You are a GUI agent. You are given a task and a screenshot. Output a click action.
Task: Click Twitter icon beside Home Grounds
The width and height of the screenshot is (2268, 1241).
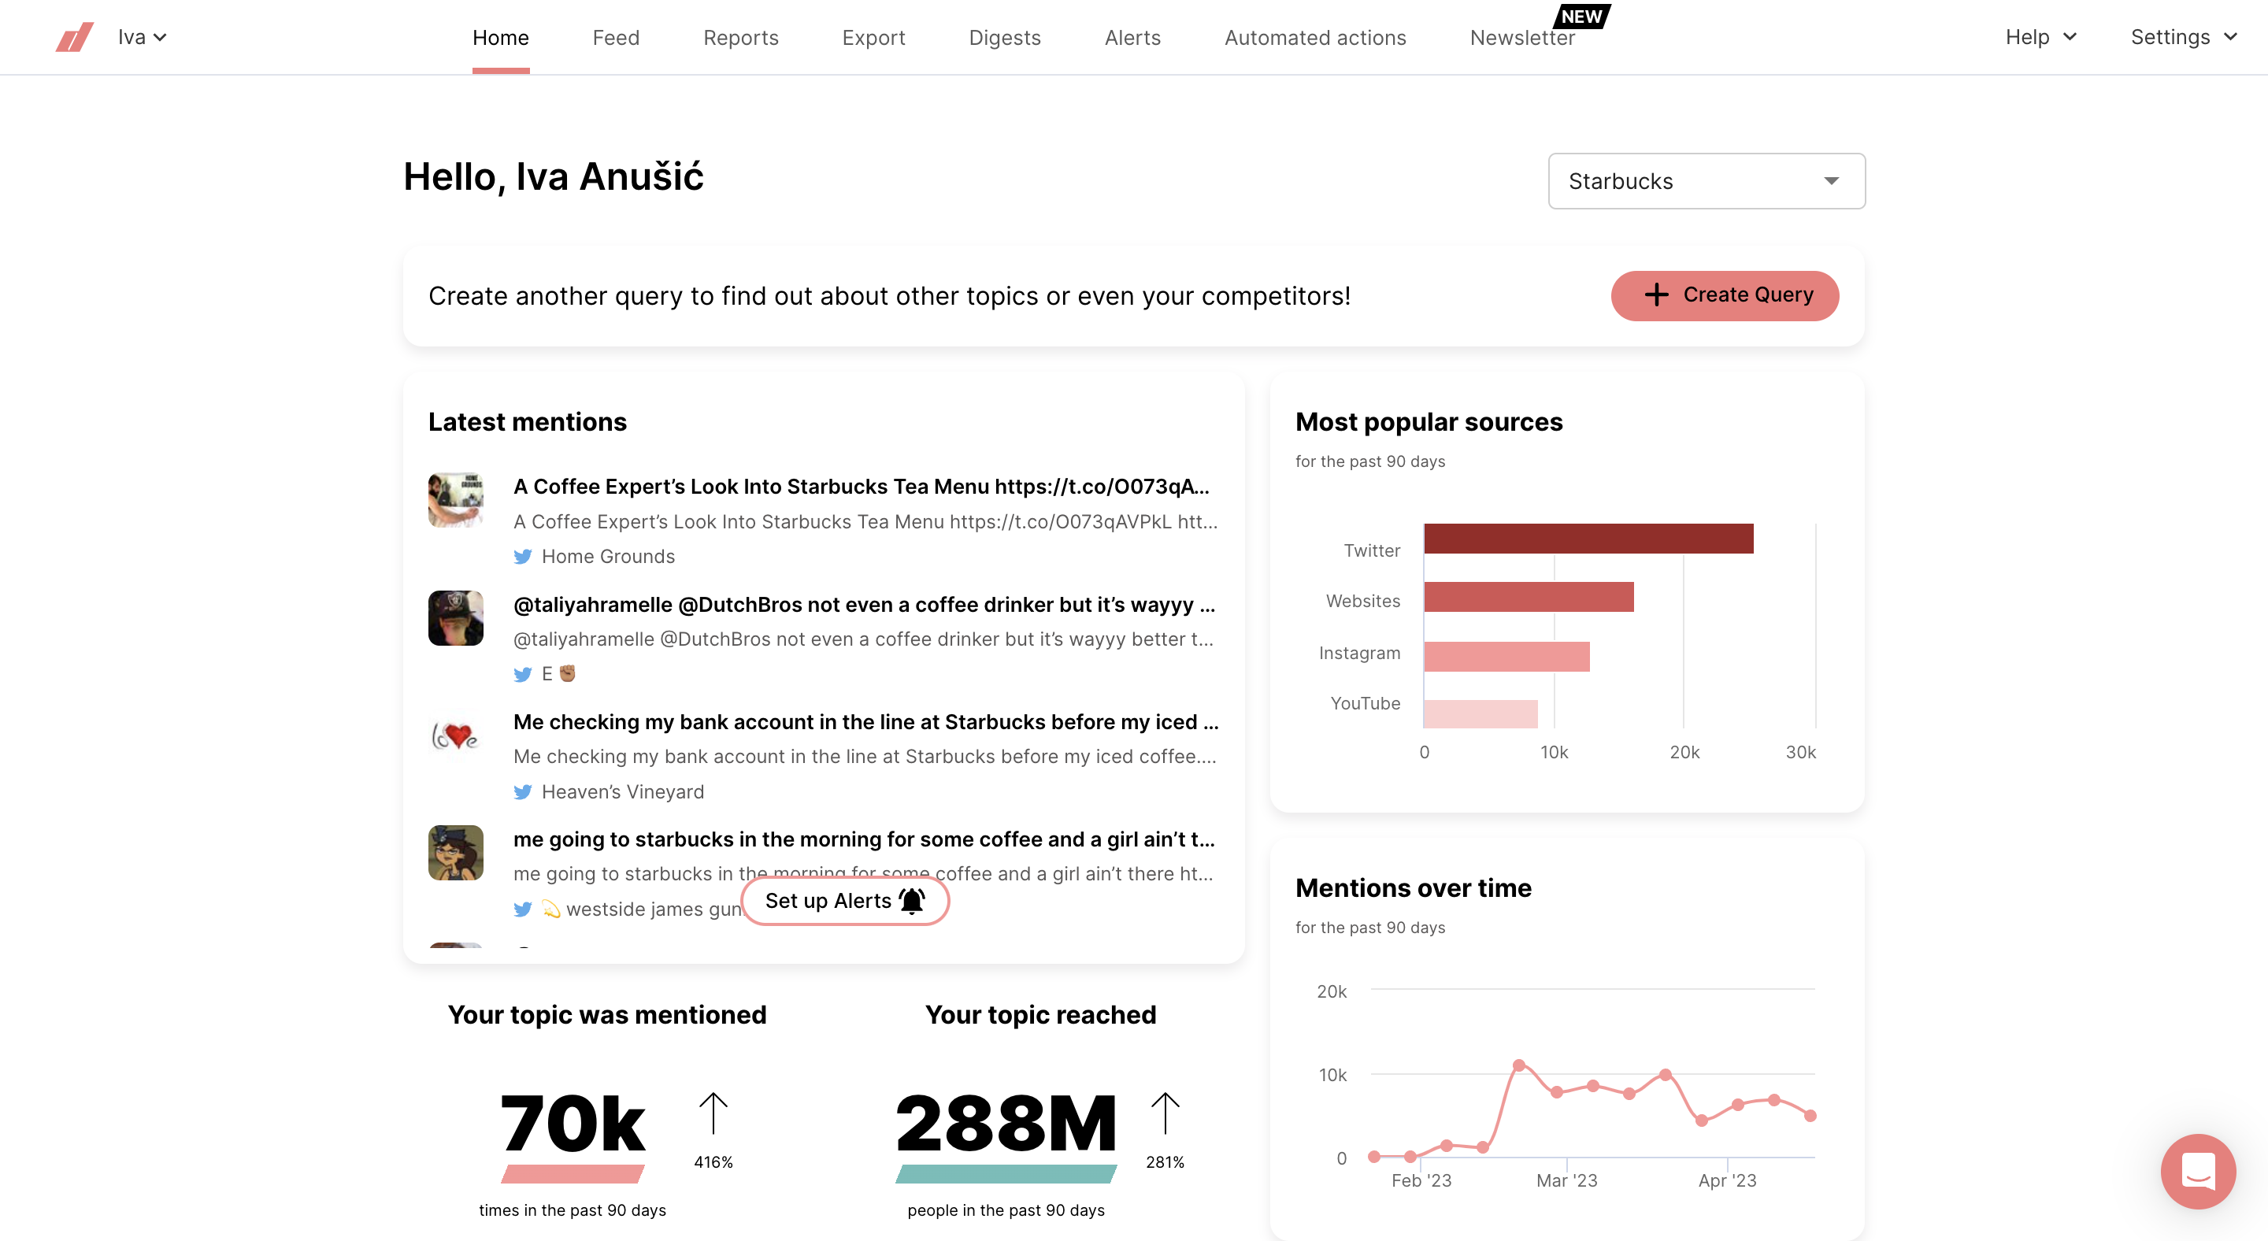pos(522,556)
